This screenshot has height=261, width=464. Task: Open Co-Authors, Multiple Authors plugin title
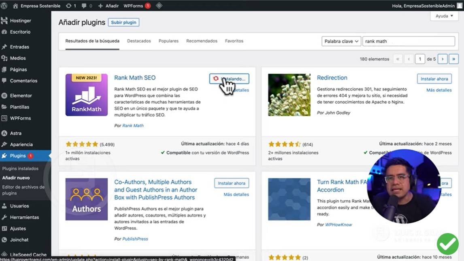point(155,190)
